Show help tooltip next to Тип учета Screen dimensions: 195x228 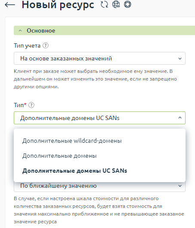pos(46,46)
